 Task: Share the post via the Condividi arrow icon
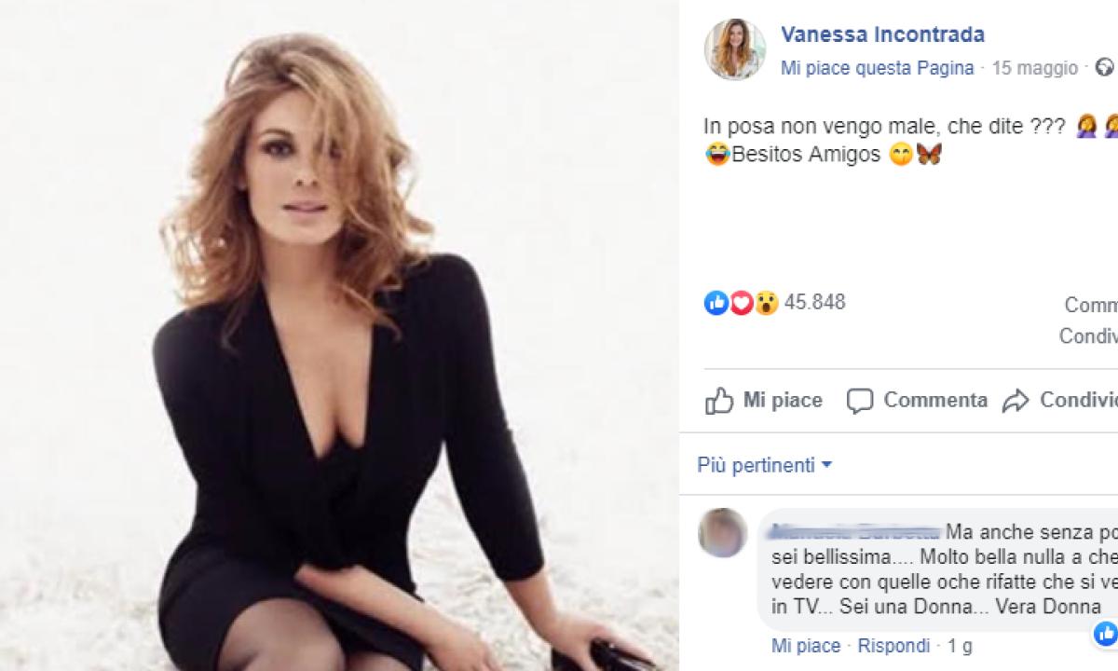coord(1016,400)
